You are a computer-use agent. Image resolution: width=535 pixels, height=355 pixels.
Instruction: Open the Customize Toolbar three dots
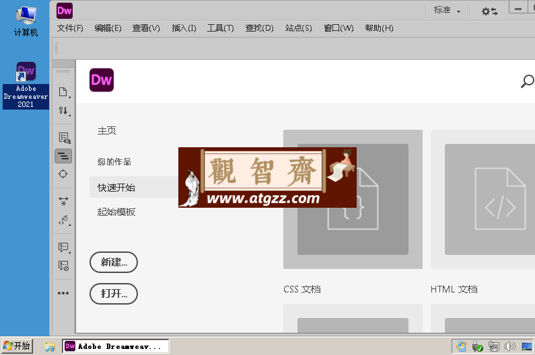[63, 293]
